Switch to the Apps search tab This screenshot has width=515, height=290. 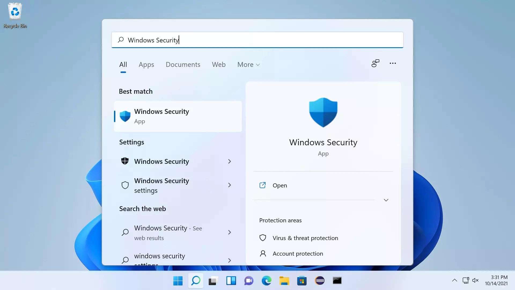(146, 65)
